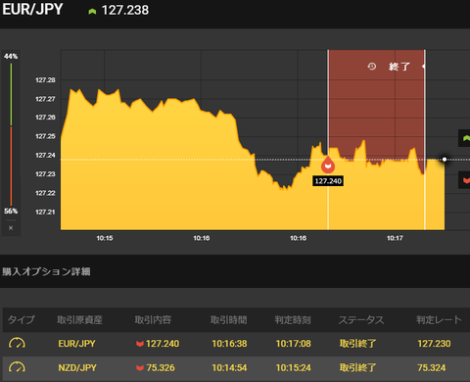This screenshot has height=382, width=470.
Task: Click the EUR/JPY pair title at top
Action: coord(32,9)
